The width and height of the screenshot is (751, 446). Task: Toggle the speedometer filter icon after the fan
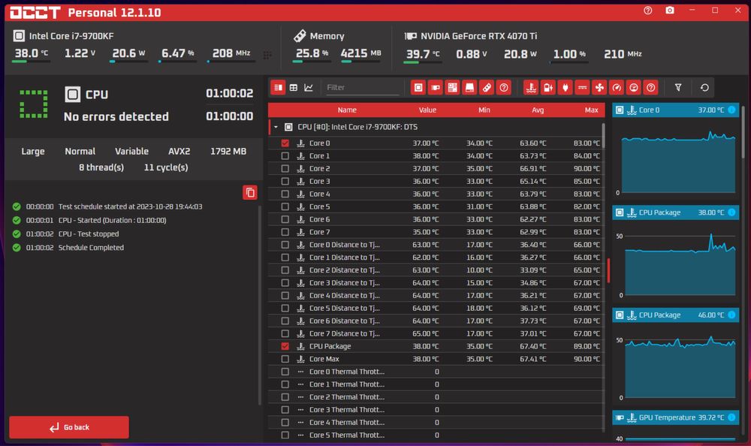617,88
